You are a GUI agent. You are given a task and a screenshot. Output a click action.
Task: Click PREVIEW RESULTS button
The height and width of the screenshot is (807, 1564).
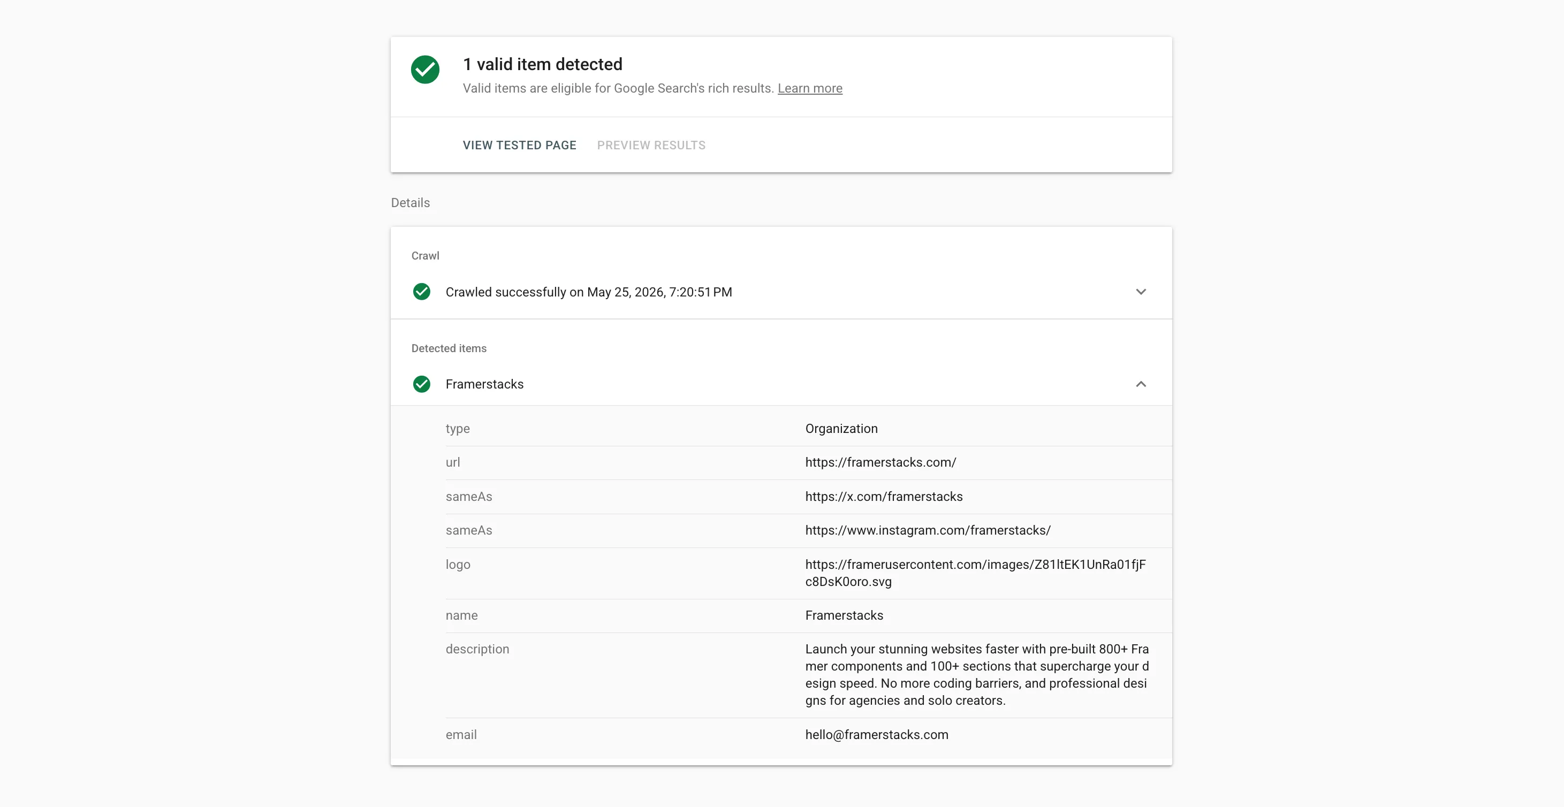tap(651, 146)
